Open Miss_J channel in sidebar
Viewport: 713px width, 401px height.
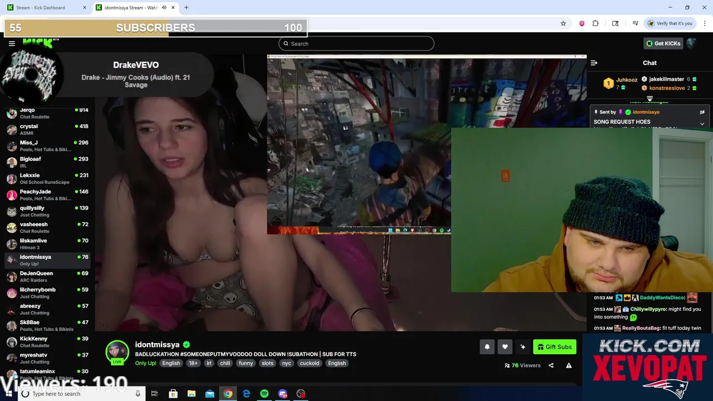pyautogui.click(x=47, y=146)
